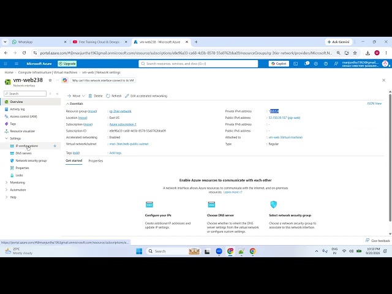This screenshot has height=294, width=392.
Task: Switch to Free Training Cloud & Devops tab
Action: 100,42
